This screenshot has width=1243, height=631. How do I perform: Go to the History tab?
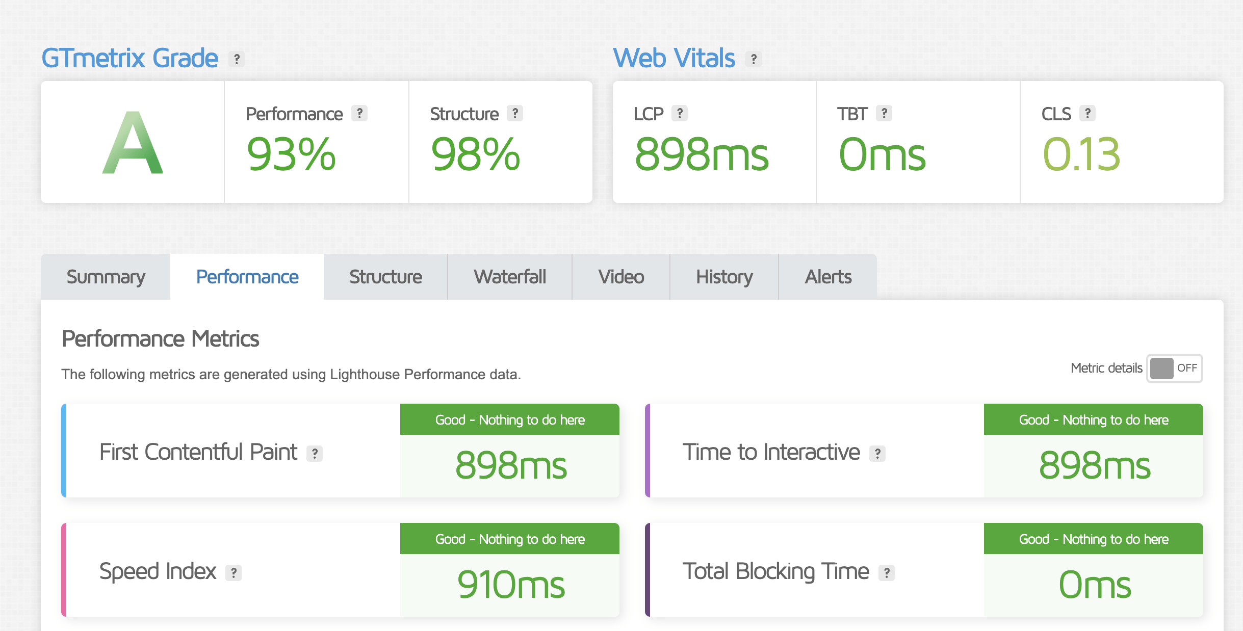724,277
